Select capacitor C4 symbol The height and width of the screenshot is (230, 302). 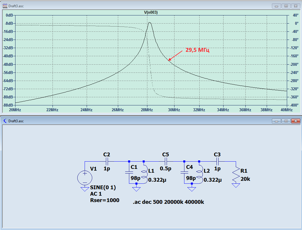coord(184,173)
